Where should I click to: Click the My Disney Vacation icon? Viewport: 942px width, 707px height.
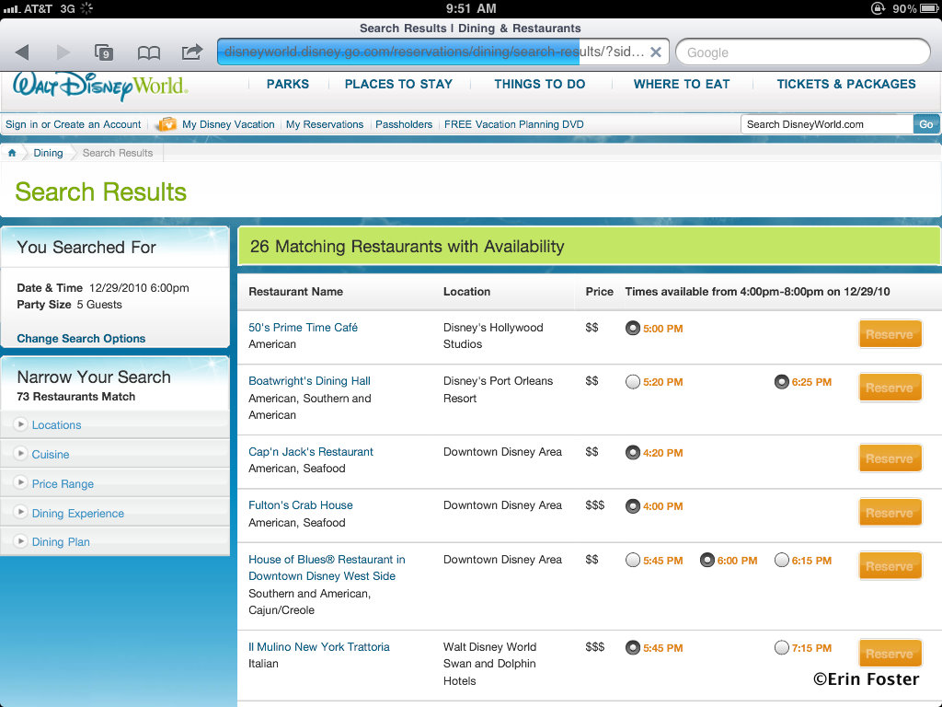[167, 124]
